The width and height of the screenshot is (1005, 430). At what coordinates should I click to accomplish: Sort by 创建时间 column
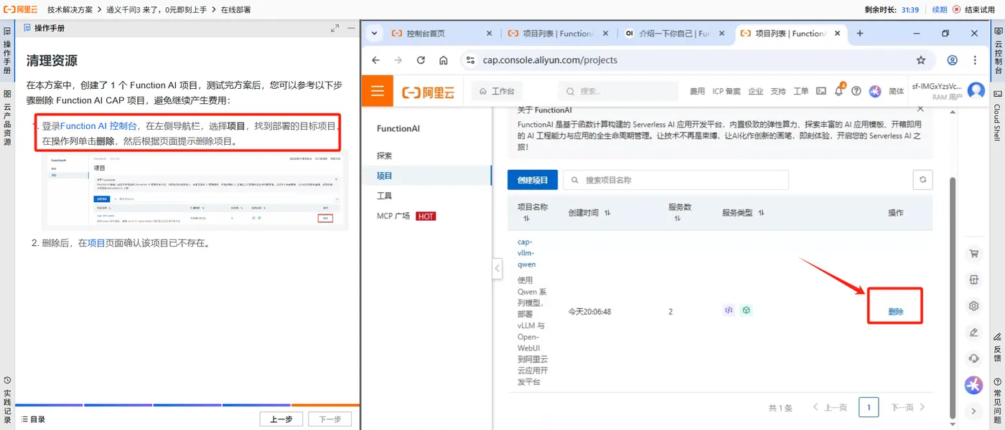607,213
